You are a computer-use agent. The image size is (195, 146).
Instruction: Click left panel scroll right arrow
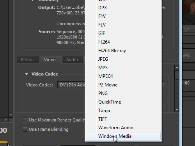point(6,120)
